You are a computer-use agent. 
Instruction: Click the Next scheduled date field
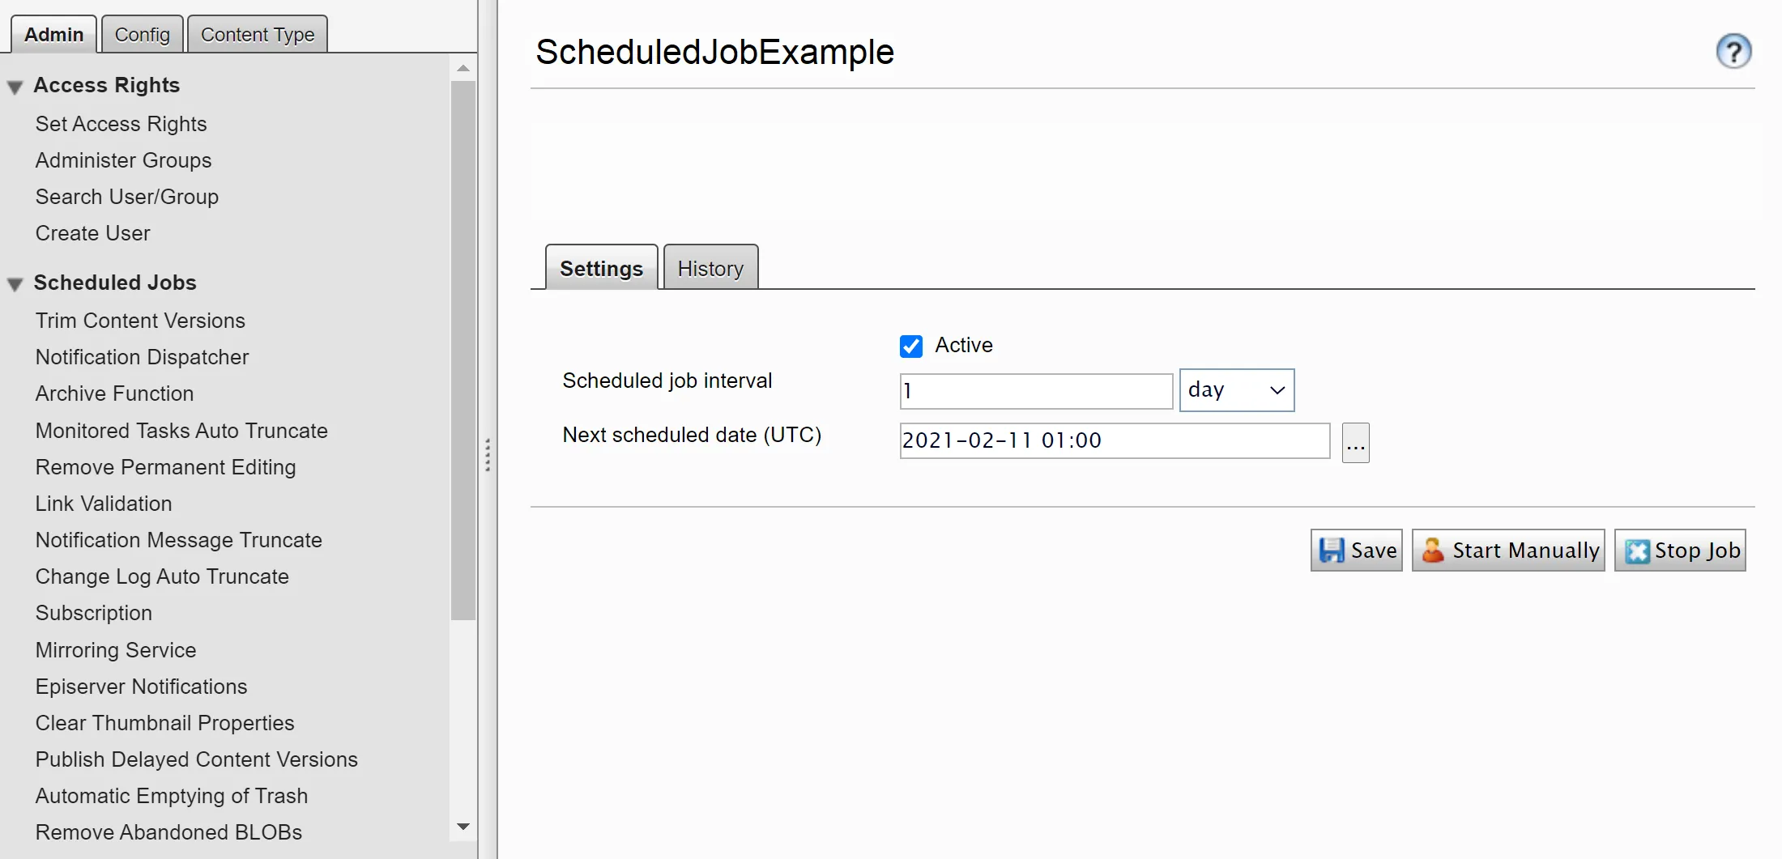[1115, 440]
